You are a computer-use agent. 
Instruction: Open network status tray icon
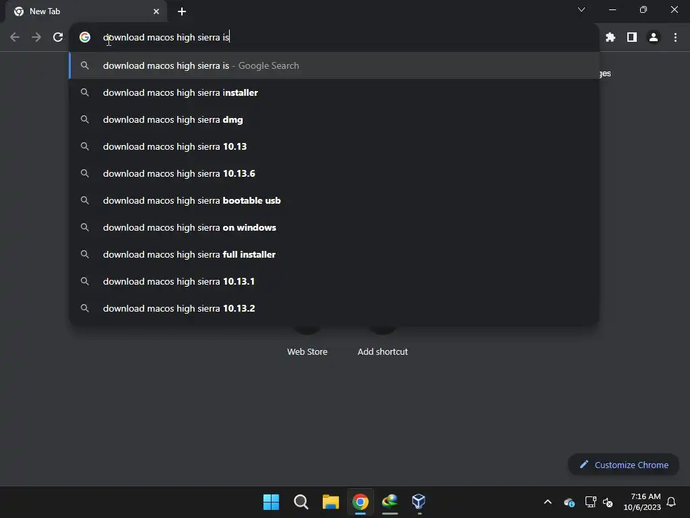(590, 502)
